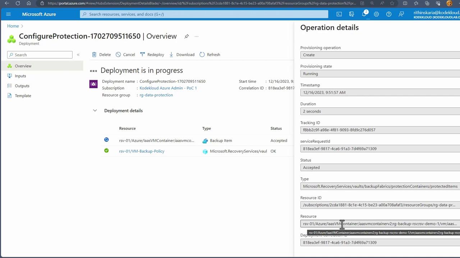This screenshot has height=258, width=460.
Task: Click the Download arrow icon
Action: pos(171,54)
